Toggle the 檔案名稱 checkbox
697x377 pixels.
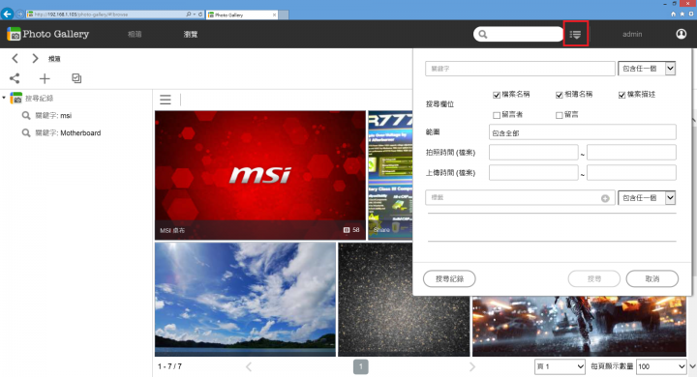pos(497,95)
